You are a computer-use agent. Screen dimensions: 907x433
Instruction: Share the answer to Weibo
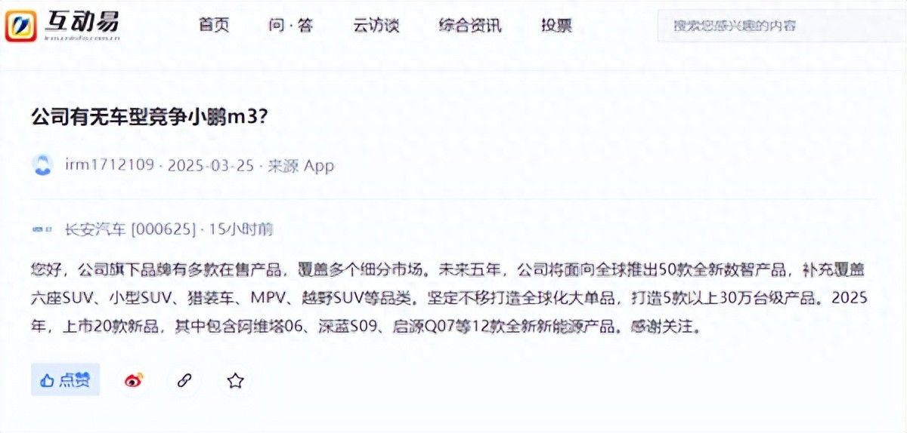tap(134, 380)
